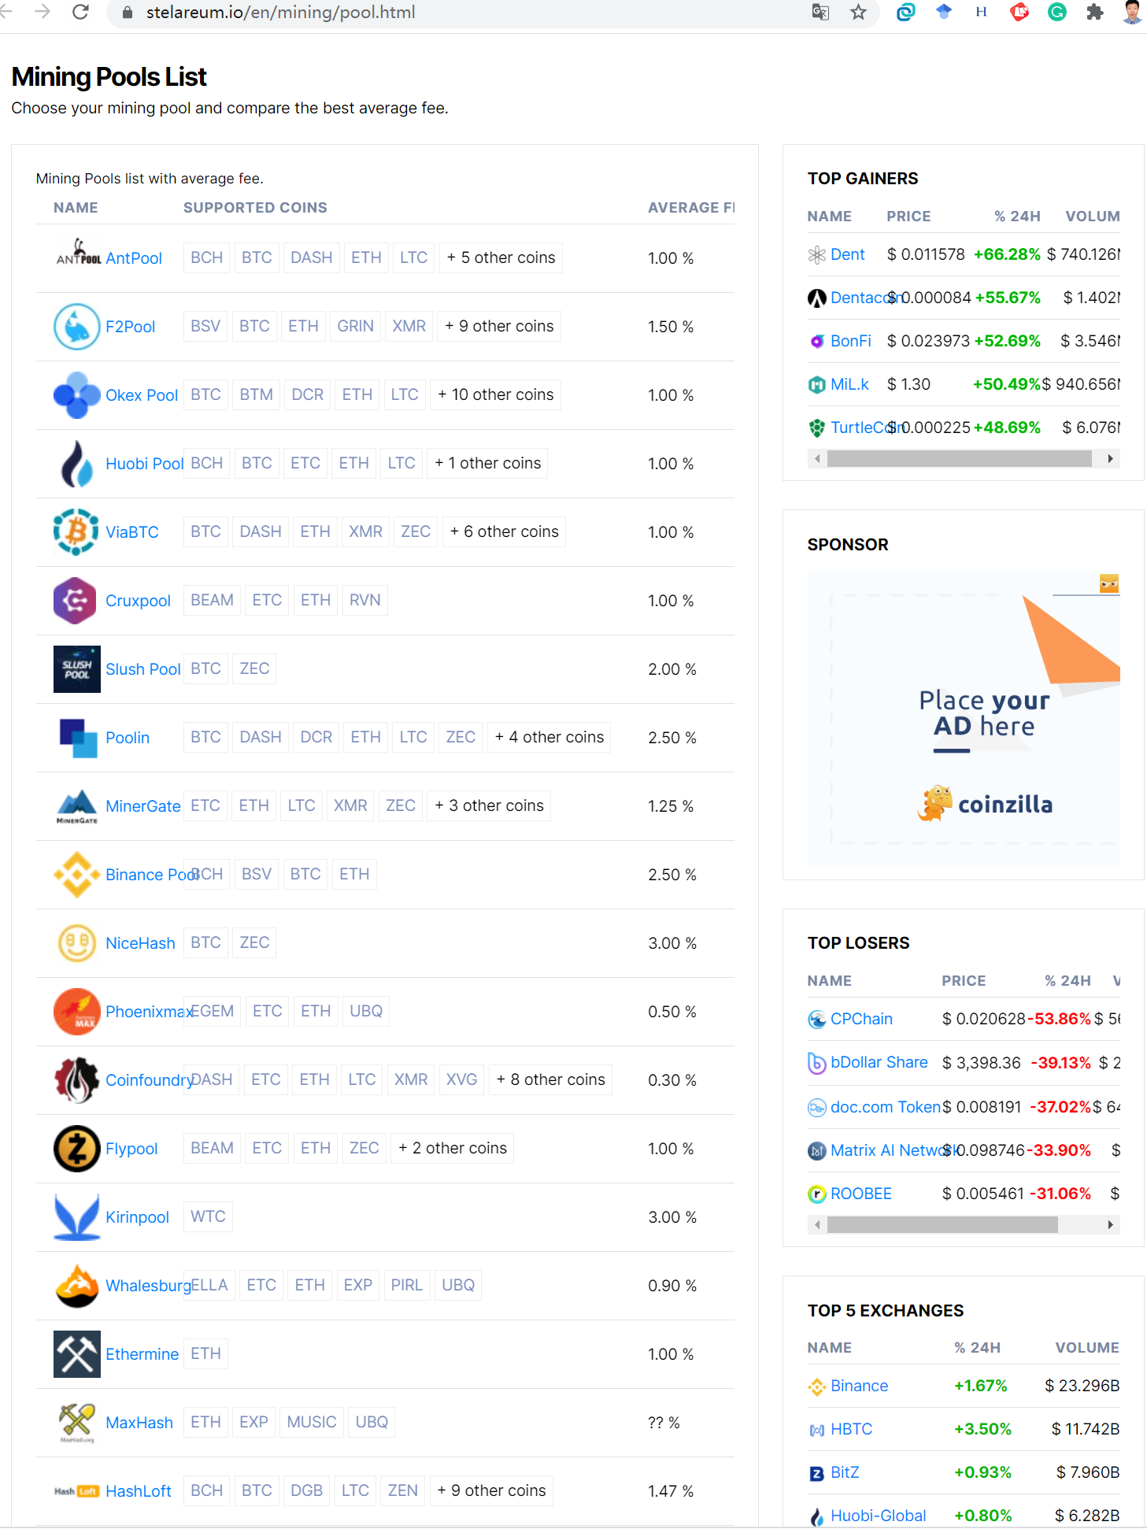
Task: Open Binance in Top 5 Exchanges
Action: coord(860,1386)
